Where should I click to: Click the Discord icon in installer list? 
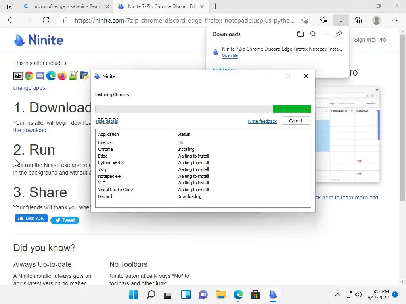[x=40, y=76]
